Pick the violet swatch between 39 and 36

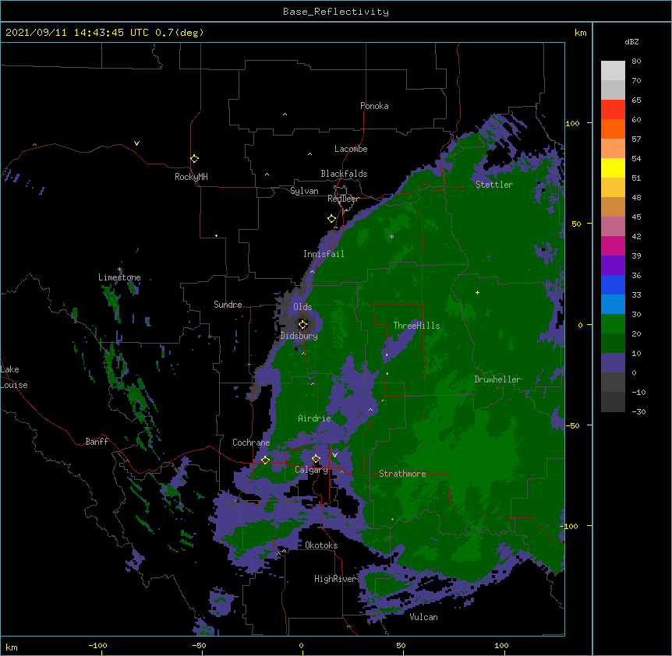(613, 266)
